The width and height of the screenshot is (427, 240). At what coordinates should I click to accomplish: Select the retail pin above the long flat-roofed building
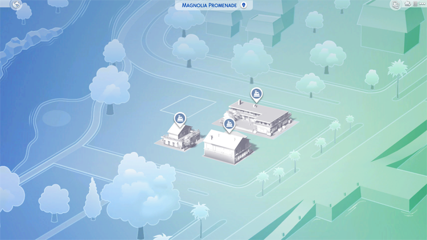point(257,95)
